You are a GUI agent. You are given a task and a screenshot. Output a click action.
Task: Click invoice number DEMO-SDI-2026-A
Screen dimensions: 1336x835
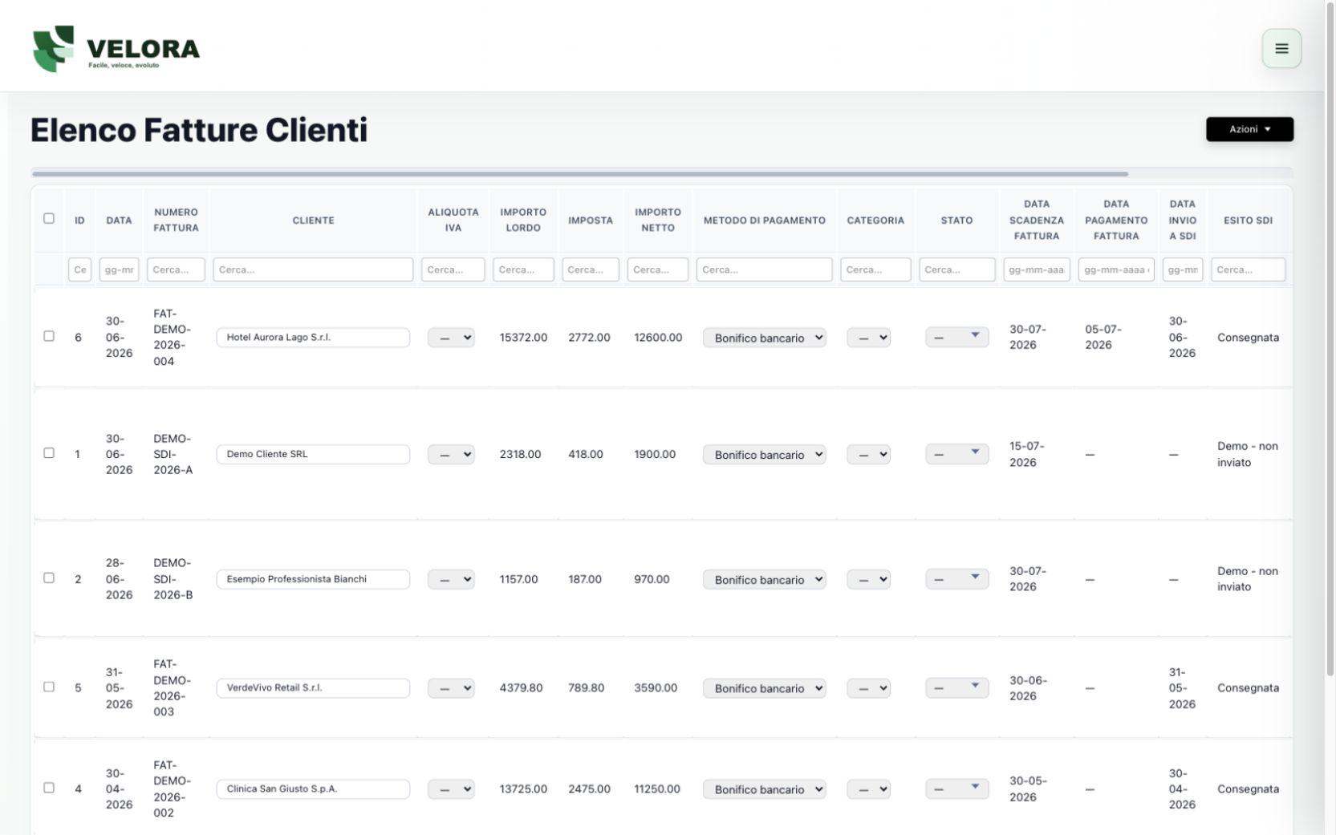(x=173, y=454)
